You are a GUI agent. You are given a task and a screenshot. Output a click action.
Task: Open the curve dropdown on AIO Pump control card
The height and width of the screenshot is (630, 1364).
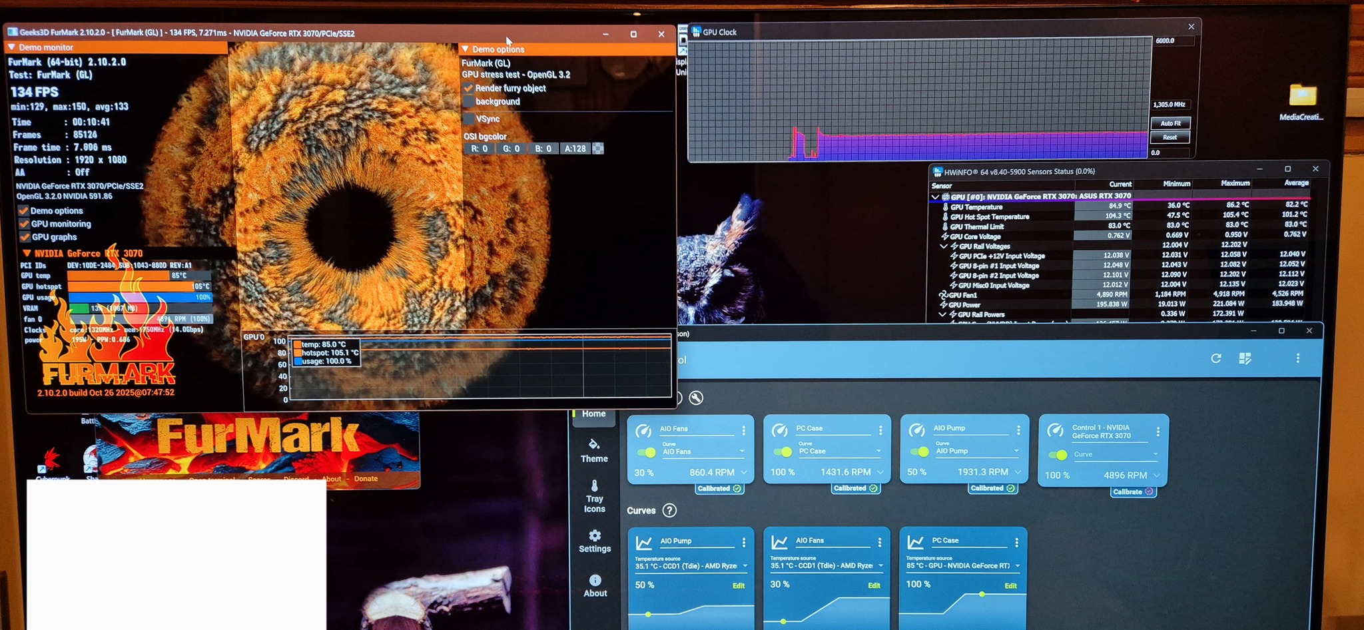point(977,451)
